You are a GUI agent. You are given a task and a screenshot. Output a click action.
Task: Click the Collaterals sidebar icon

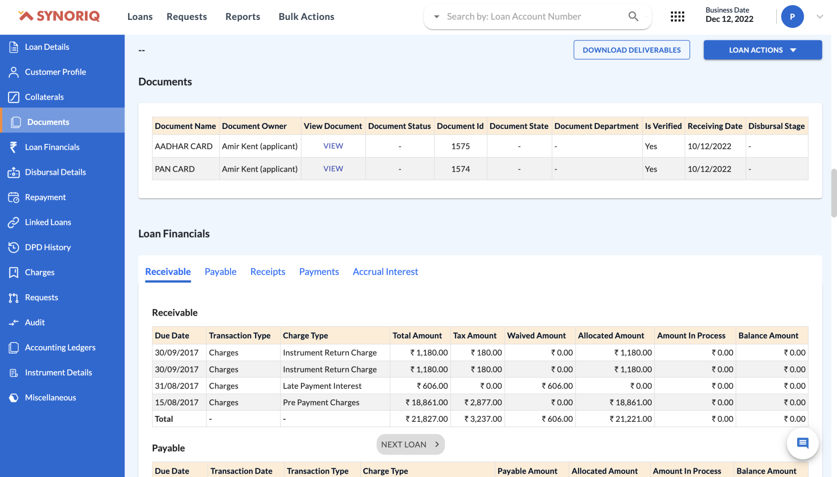click(x=13, y=97)
